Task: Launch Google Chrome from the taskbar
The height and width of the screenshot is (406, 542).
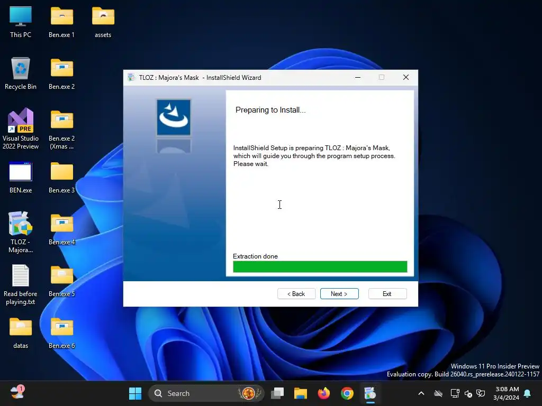Action: coord(347,393)
